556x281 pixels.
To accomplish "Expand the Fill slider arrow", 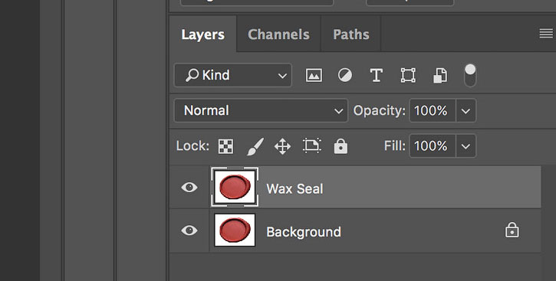I will click(x=466, y=145).
